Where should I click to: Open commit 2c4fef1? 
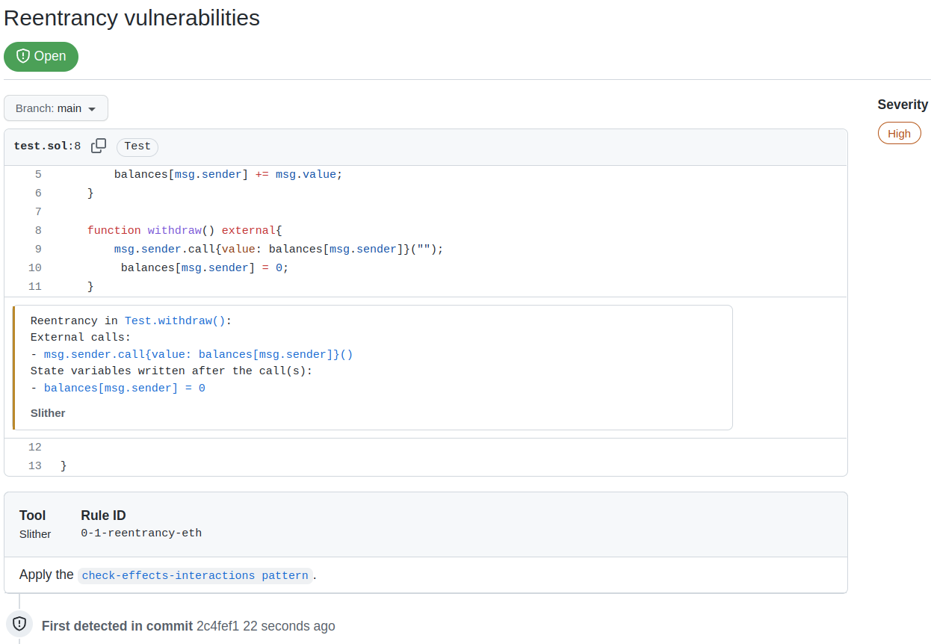coord(217,626)
